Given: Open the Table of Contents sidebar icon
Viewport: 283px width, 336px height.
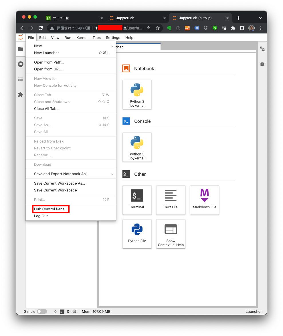Looking at the screenshot, I should (x=21, y=79).
